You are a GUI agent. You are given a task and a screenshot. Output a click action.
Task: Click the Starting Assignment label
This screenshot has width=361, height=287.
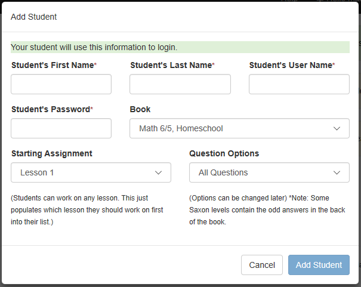(52, 153)
